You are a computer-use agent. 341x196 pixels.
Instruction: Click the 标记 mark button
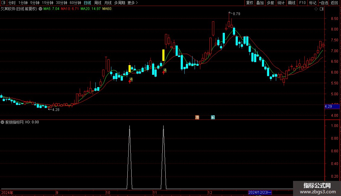point(313,3)
